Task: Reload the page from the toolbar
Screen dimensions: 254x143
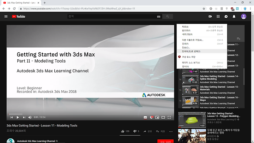Action: point(14,8)
